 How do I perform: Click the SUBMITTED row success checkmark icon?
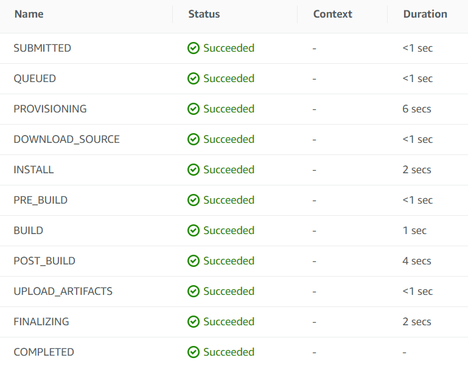click(x=194, y=48)
